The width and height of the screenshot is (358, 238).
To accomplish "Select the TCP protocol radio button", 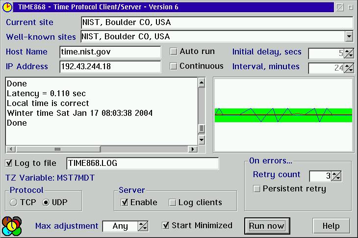I will [x=14, y=202].
